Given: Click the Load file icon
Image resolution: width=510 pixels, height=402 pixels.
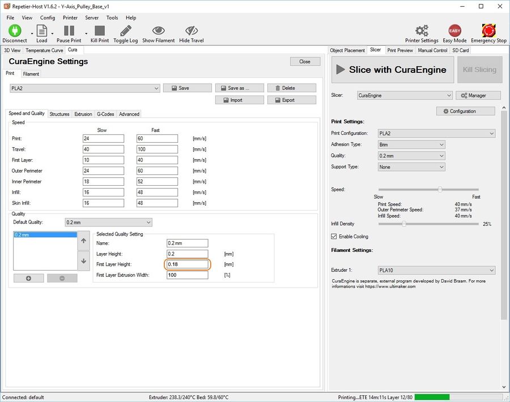Looking at the screenshot, I should tap(41, 31).
